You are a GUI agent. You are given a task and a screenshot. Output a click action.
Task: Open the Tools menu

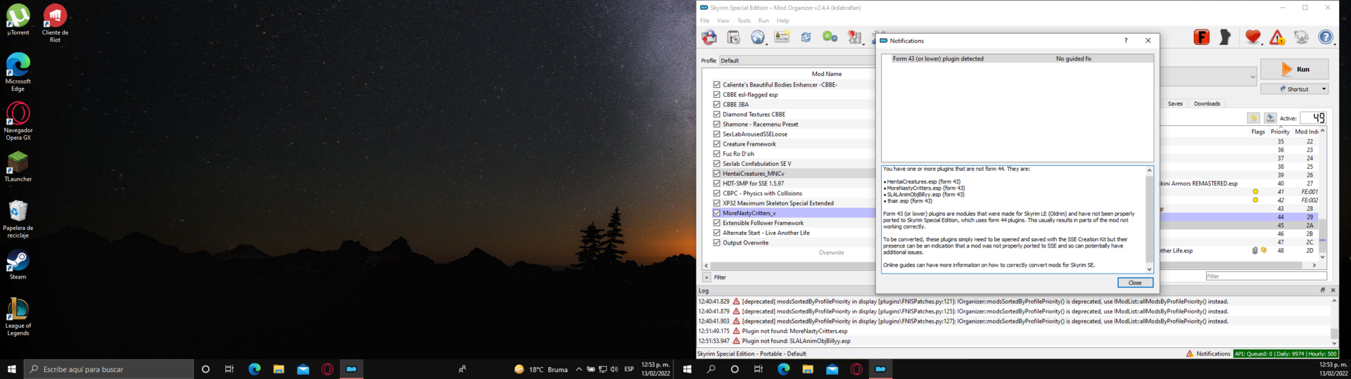click(x=744, y=20)
